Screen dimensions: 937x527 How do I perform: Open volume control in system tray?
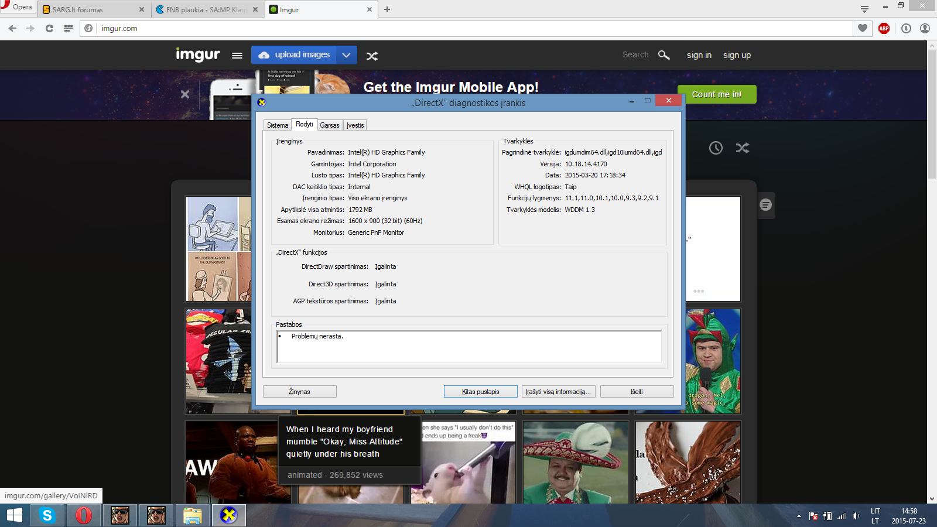pyautogui.click(x=856, y=516)
